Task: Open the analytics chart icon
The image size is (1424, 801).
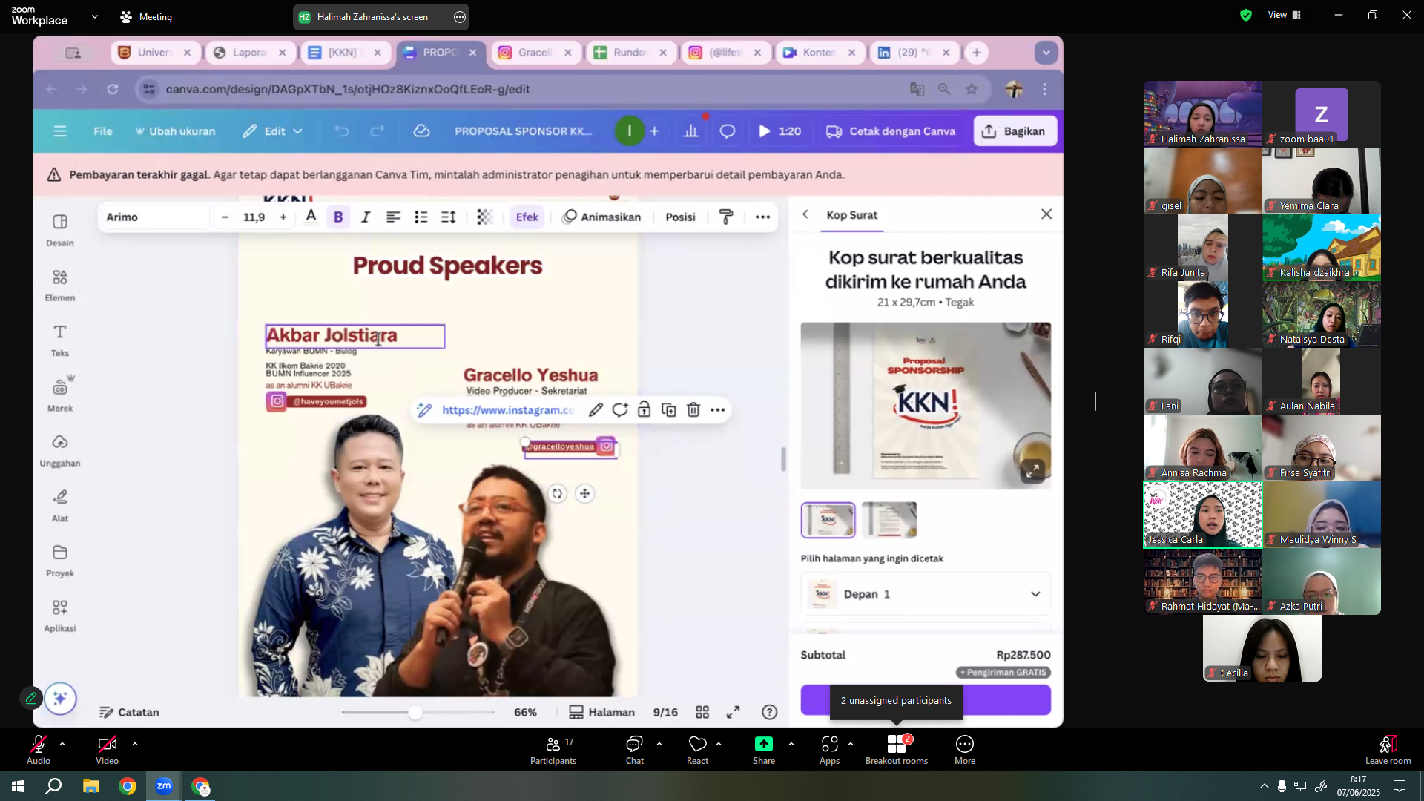Action: pyautogui.click(x=691, y=131)
